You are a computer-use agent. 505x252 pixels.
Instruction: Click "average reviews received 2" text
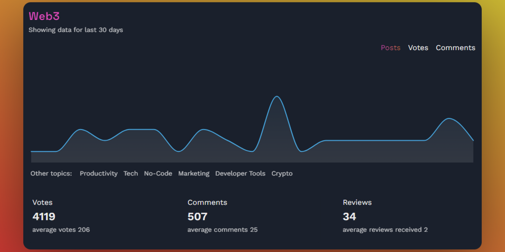[x=385, y=230]
